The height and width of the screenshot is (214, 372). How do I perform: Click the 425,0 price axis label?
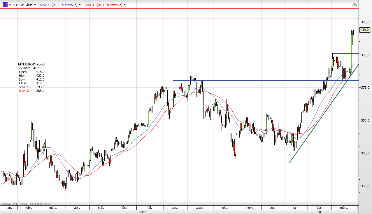pos(365,22)
